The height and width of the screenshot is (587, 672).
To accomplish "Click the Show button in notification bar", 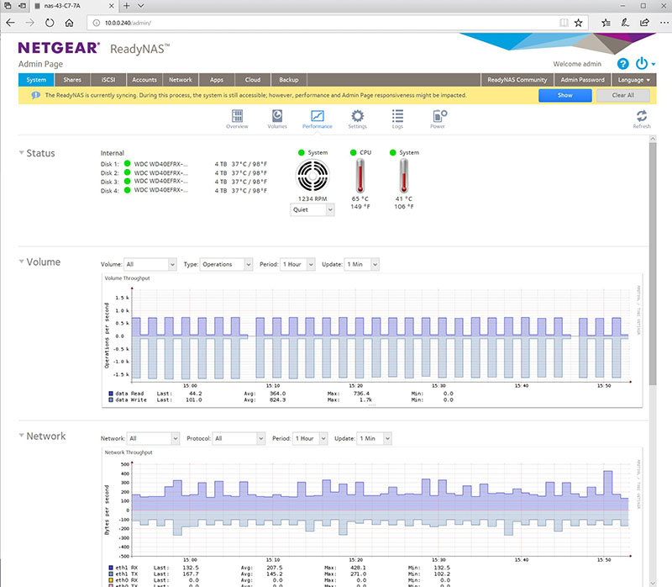I will click(x=564, y=95).
